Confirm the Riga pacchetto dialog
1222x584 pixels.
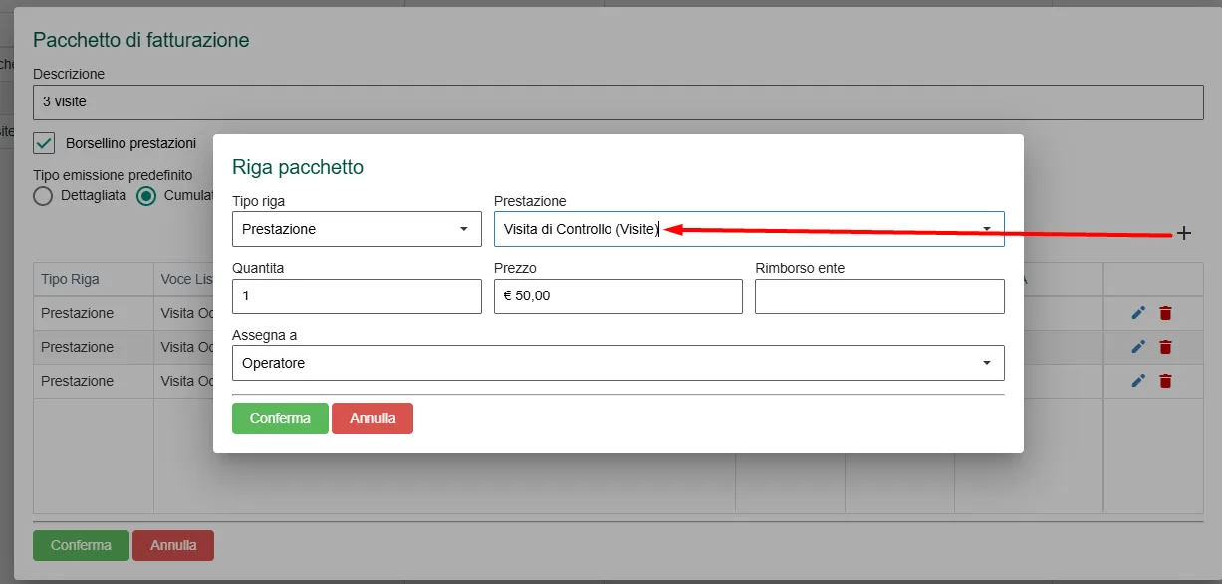coord(280,419)
